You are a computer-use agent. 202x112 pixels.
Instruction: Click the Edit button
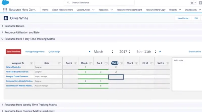pyautogui.click(x=196, y=18)
